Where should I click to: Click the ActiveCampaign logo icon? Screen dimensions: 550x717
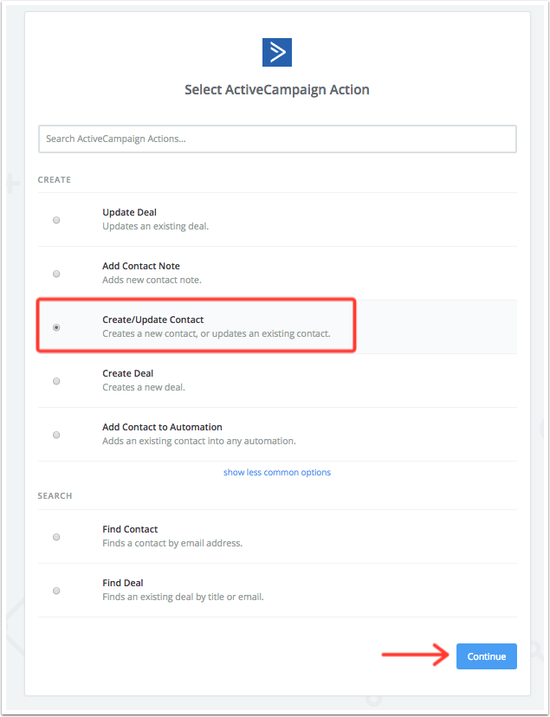coord(276,52)
